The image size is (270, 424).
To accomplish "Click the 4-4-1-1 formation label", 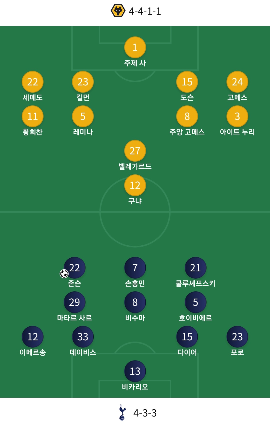I will pyautogui.click(x=145, y=11).
